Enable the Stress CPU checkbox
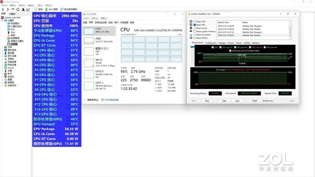Image resolution: width=315 pixels, height=177 pixels. (x=194, y=22)
